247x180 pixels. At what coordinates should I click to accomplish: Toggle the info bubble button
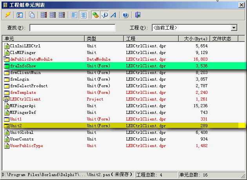coord(104,15)
